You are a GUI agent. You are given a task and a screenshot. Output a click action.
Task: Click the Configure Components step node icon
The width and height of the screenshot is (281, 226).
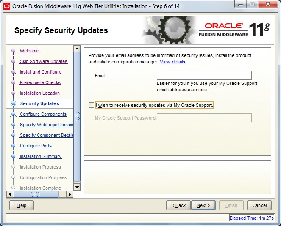[13, 114]
